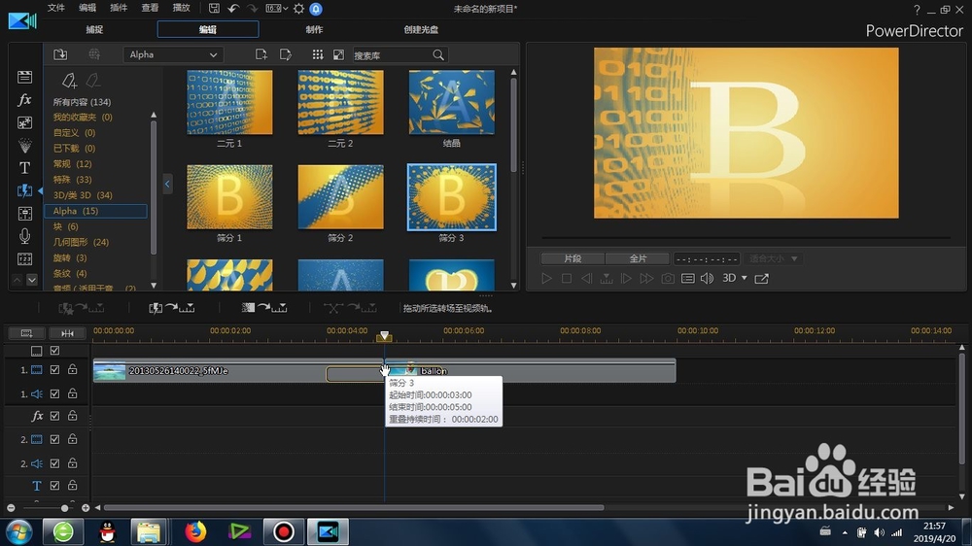The image size is (972, 546).
Task: Lock the fx effect track
Action: (x=73, y=415)
